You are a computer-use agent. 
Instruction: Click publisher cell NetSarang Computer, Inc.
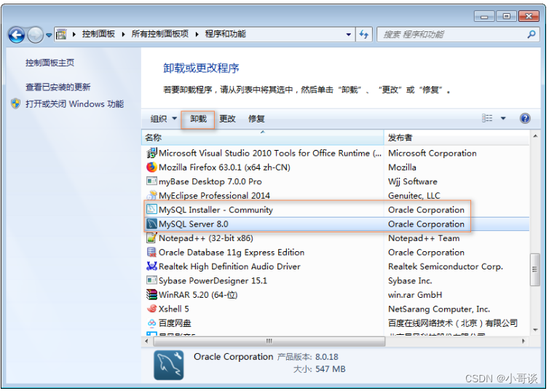(439, 309)
